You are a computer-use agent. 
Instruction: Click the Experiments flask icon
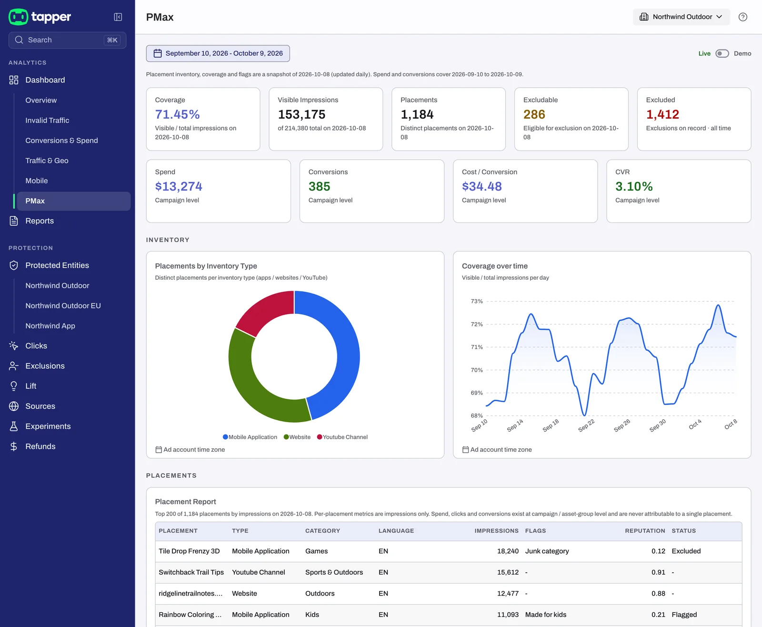point(14,426)
